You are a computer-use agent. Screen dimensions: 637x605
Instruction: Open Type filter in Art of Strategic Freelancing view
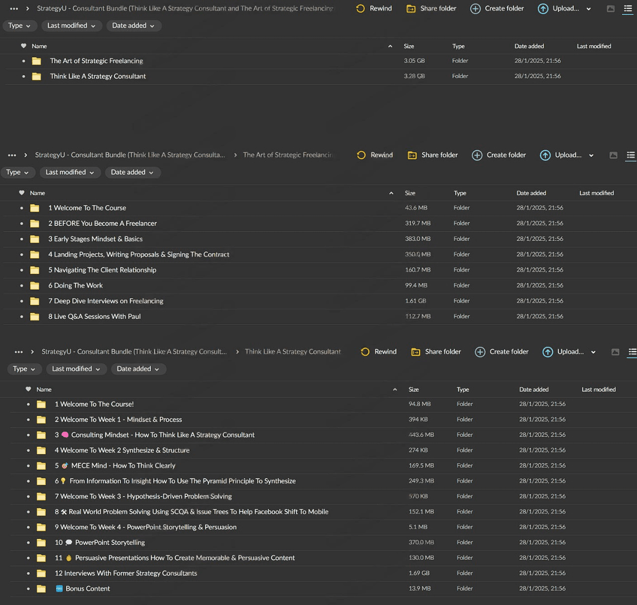(17, 173)
